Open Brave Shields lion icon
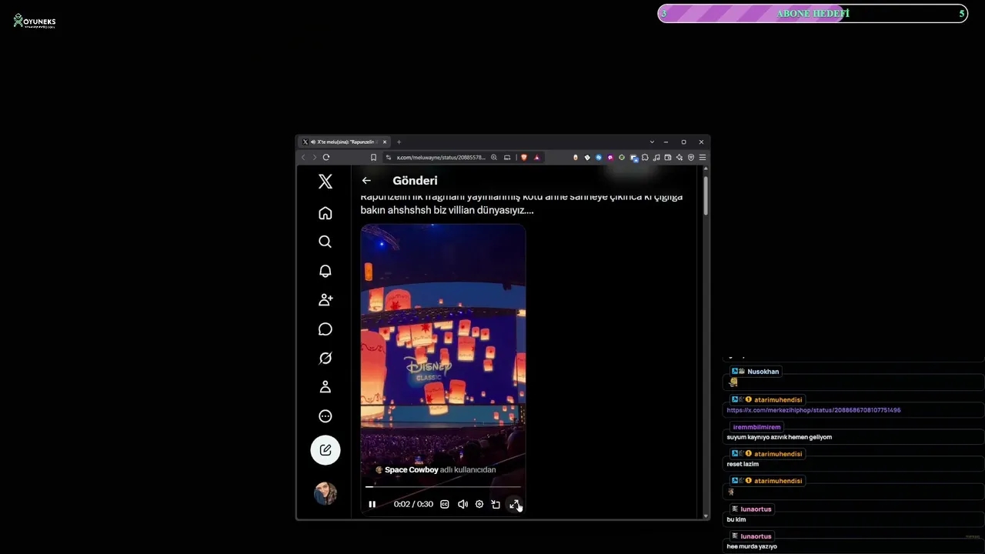The height and width of the screenshot is (554, 985). pyautogui.click(x=525, y=158)
